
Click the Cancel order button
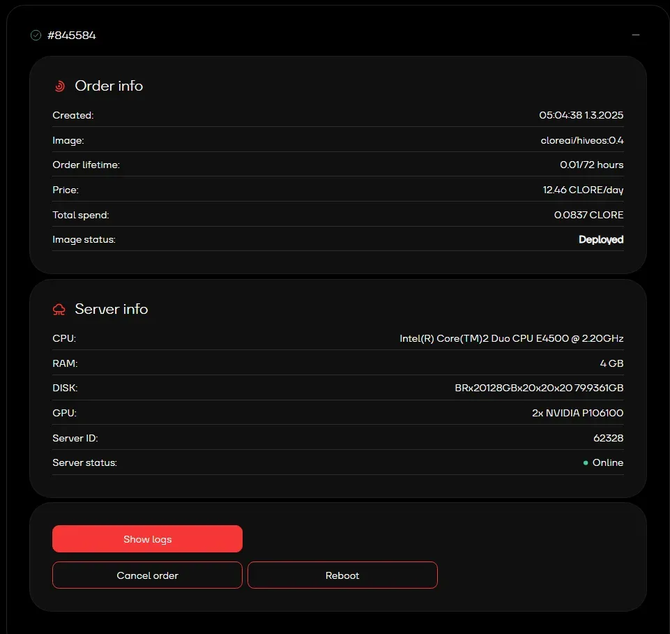[147, 575]
